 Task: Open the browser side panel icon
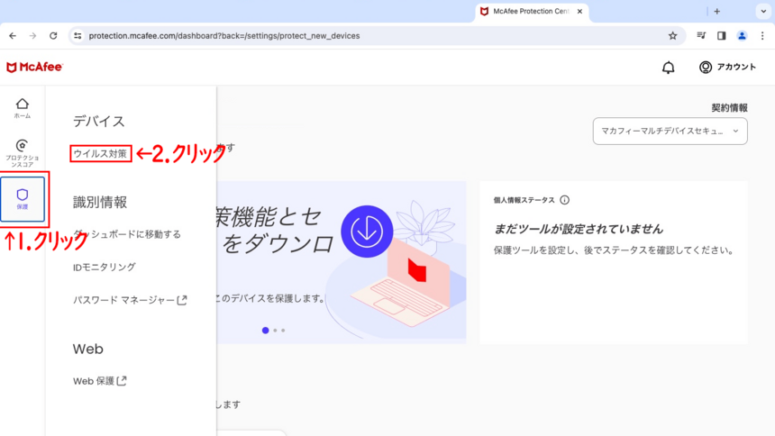coord(722,36)
